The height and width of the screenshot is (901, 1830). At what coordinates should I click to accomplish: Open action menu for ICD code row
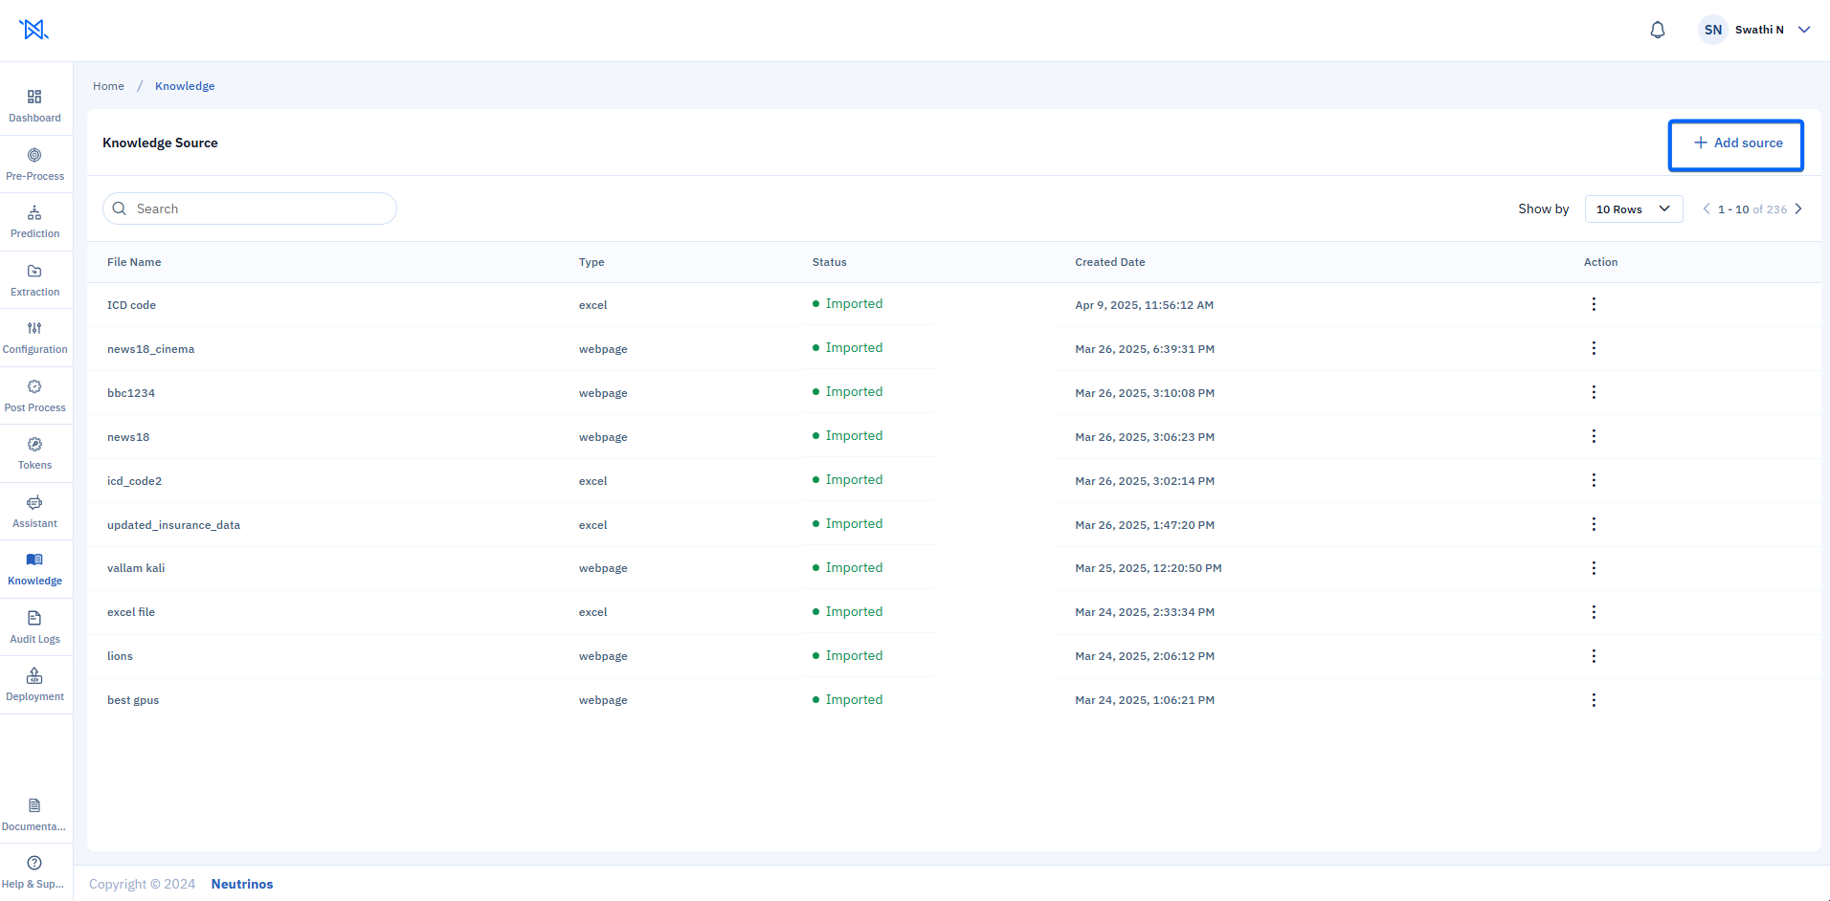tap(1594, 304)
